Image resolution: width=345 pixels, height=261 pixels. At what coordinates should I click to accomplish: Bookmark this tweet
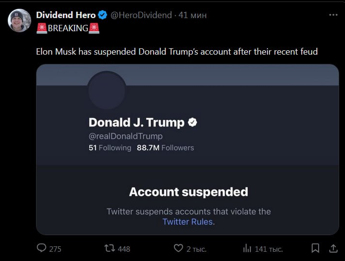(x=315, y=248)
